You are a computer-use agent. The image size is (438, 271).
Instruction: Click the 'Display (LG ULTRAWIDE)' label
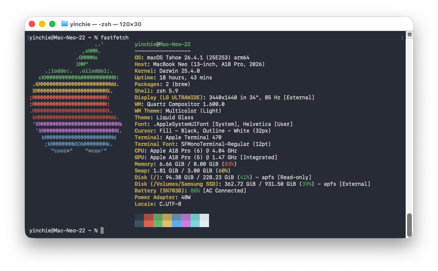pyautogui.click(x=169, y=98)
